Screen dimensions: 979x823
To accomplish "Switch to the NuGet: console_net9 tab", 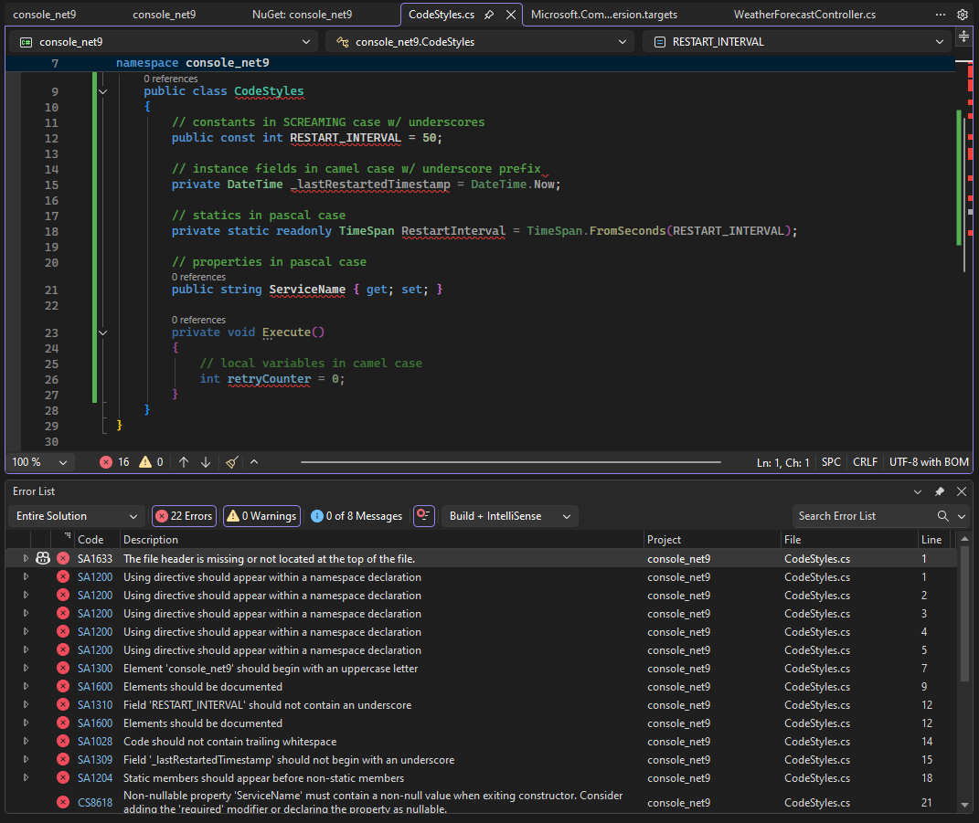I will (x=302, y=15).
